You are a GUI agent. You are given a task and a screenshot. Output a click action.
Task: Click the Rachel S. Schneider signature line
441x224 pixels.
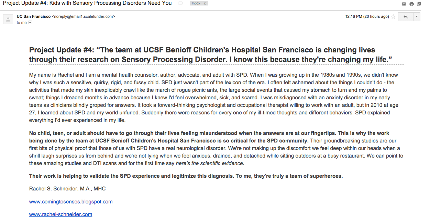coord(67,189)
